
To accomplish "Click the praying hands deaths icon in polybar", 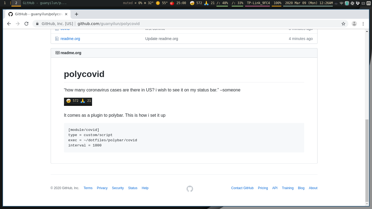I will [x=206, y=3].
